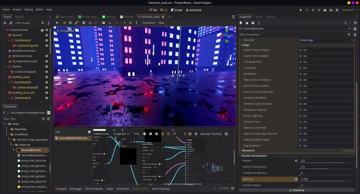Viewport: 360px width, 194px height.
Task: Add a new node with plus icon
Action: click(5, 23)
